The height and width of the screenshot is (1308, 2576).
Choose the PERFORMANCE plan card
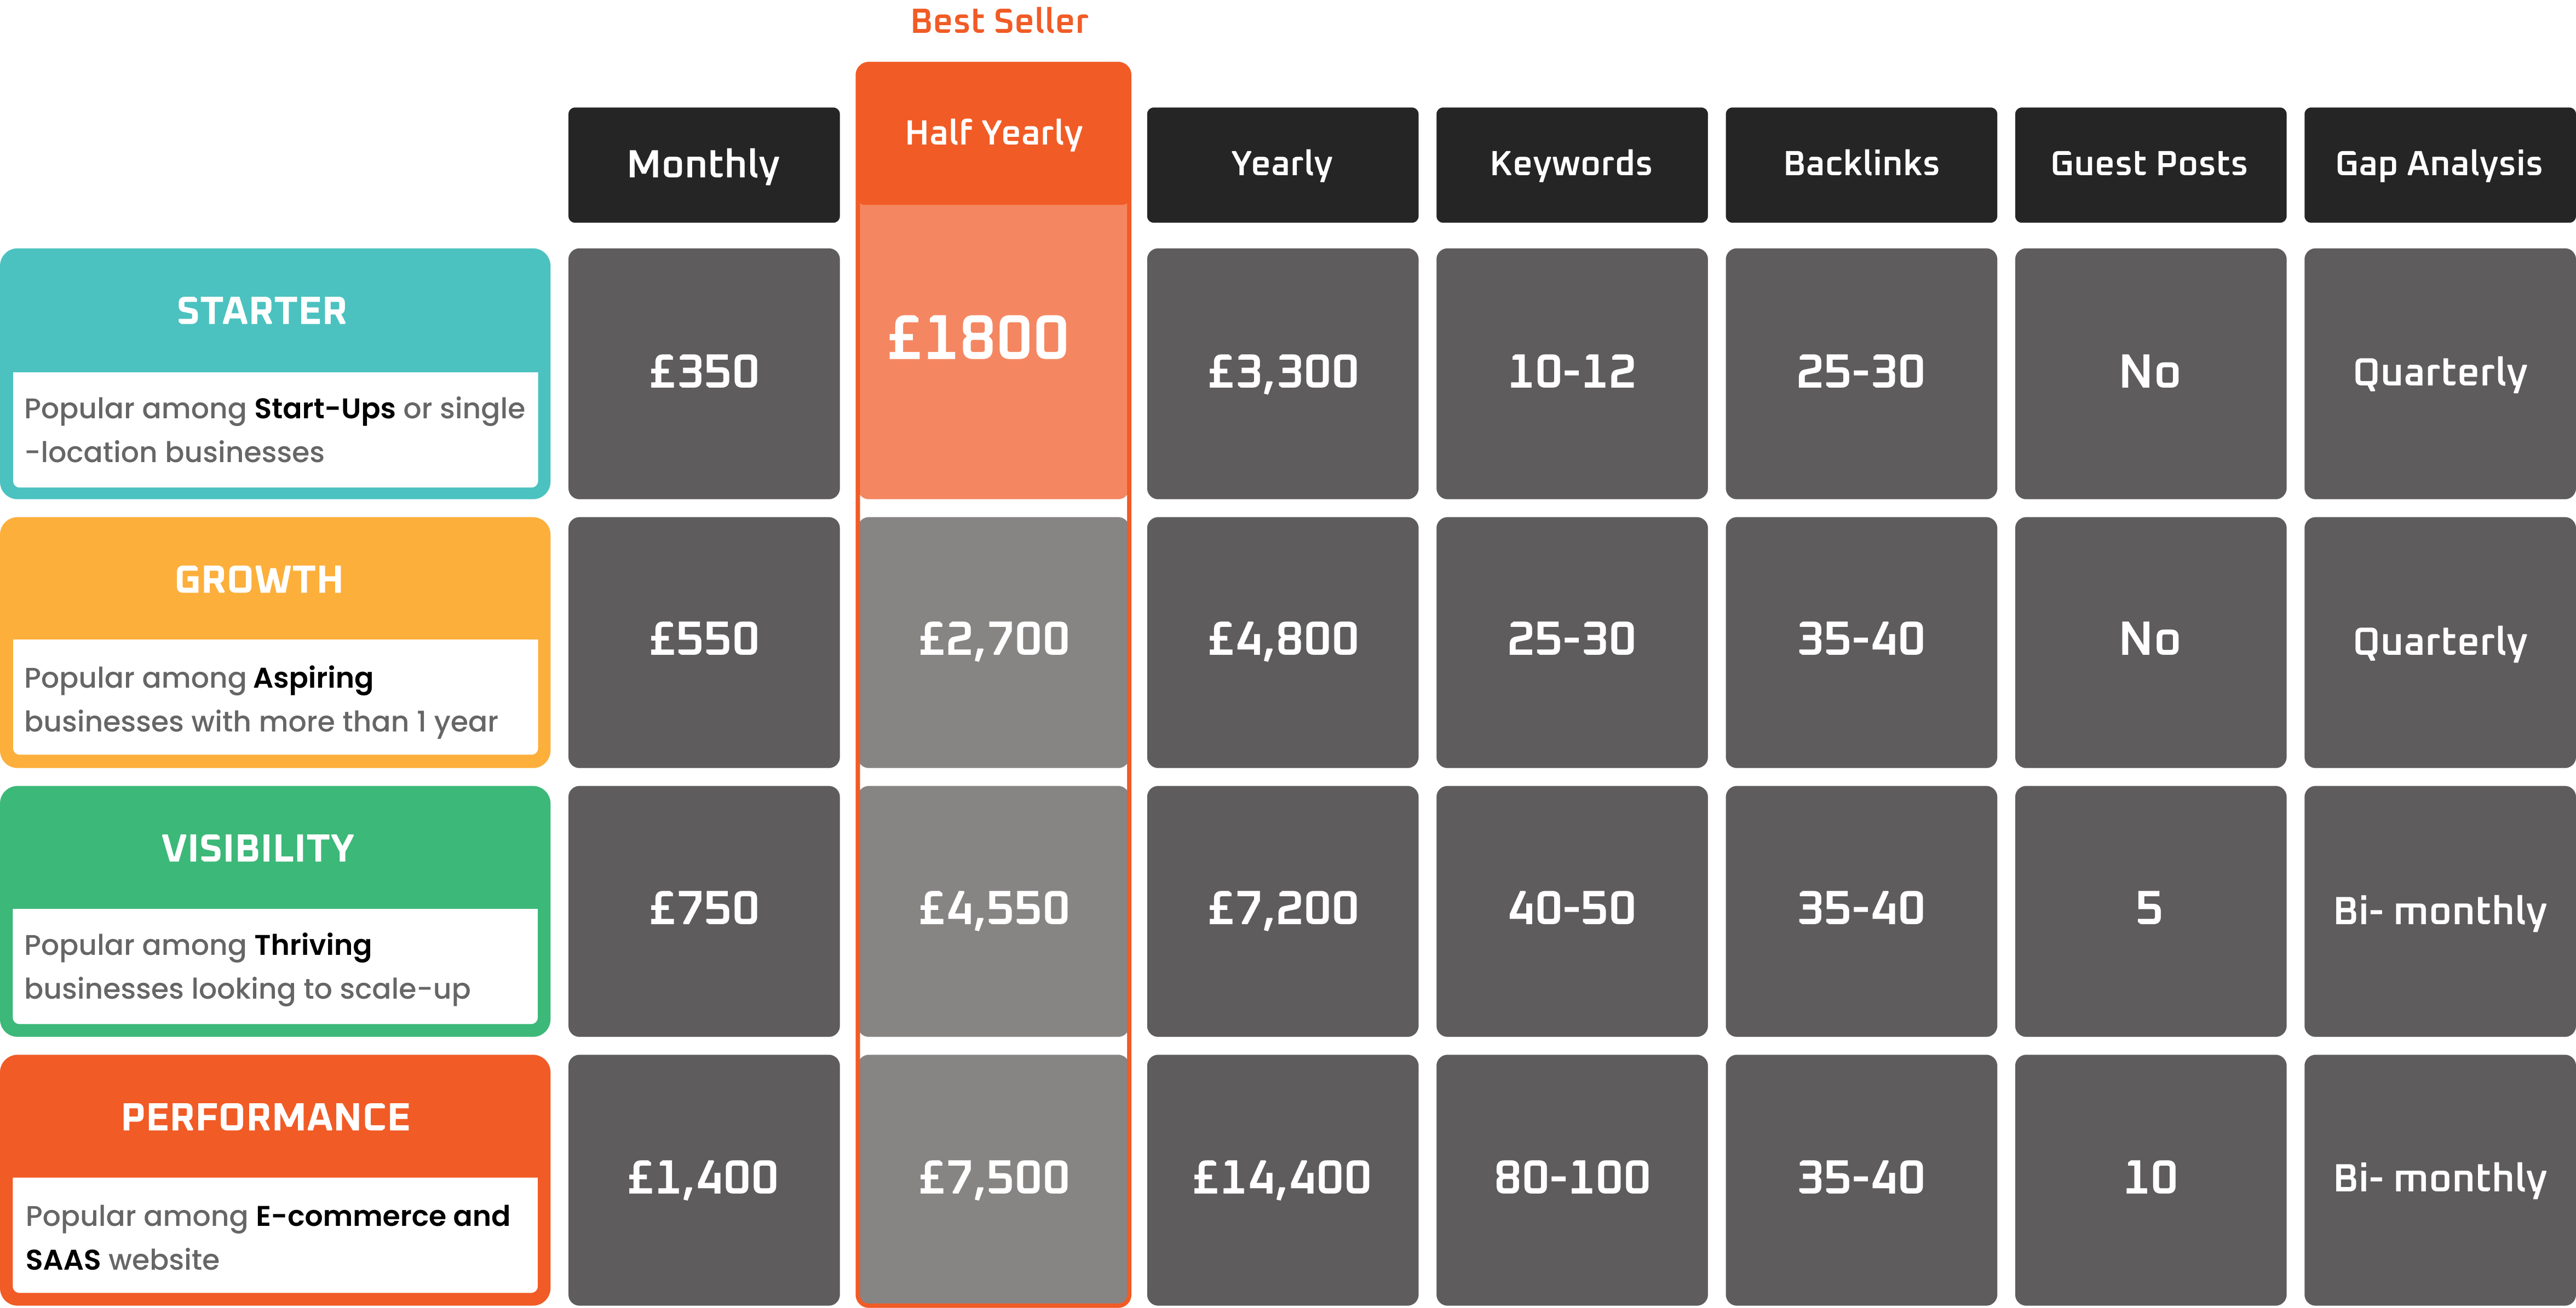(275, 1180)
